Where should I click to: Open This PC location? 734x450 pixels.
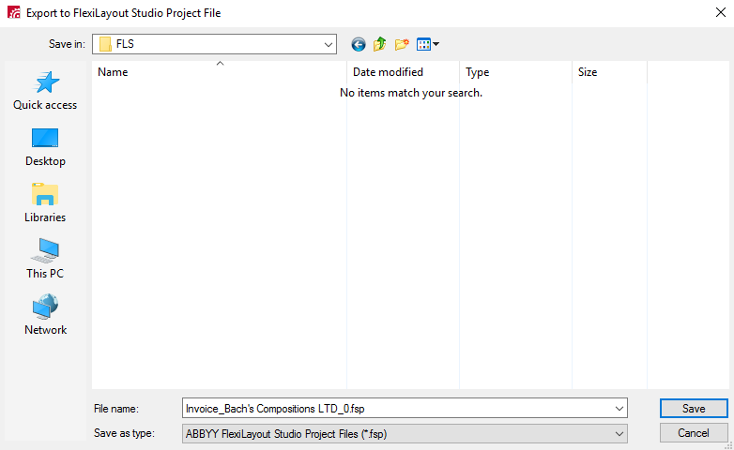point(45,260)
